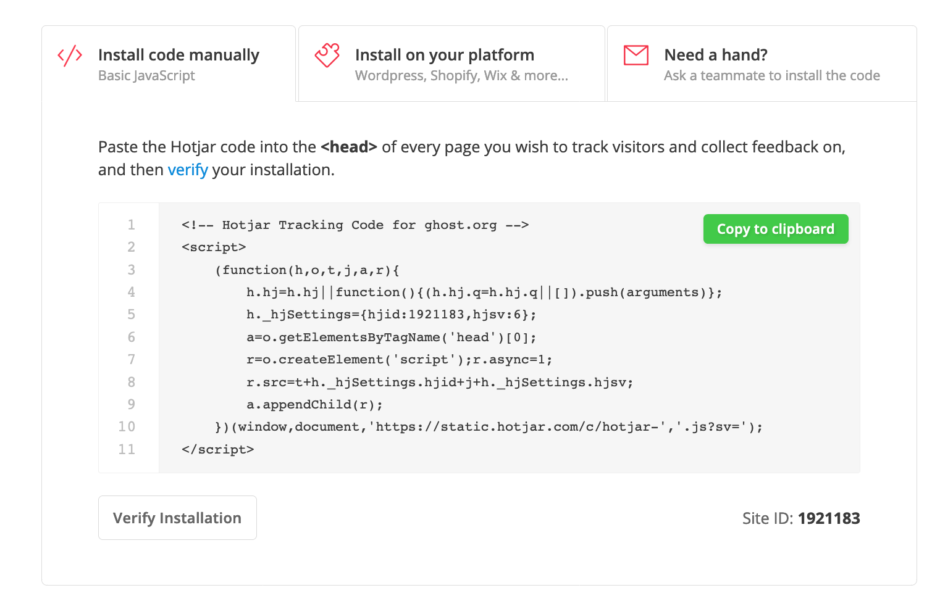This screenshot has height=601, width=940.
Task: Click 'Wordpress, Shopify, Wix & more...' subtitle
Action: (x=461, y=76)
